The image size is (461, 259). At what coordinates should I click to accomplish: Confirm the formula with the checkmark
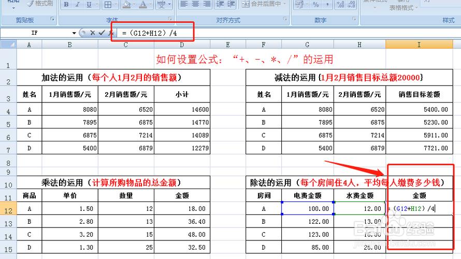[102, 33]
